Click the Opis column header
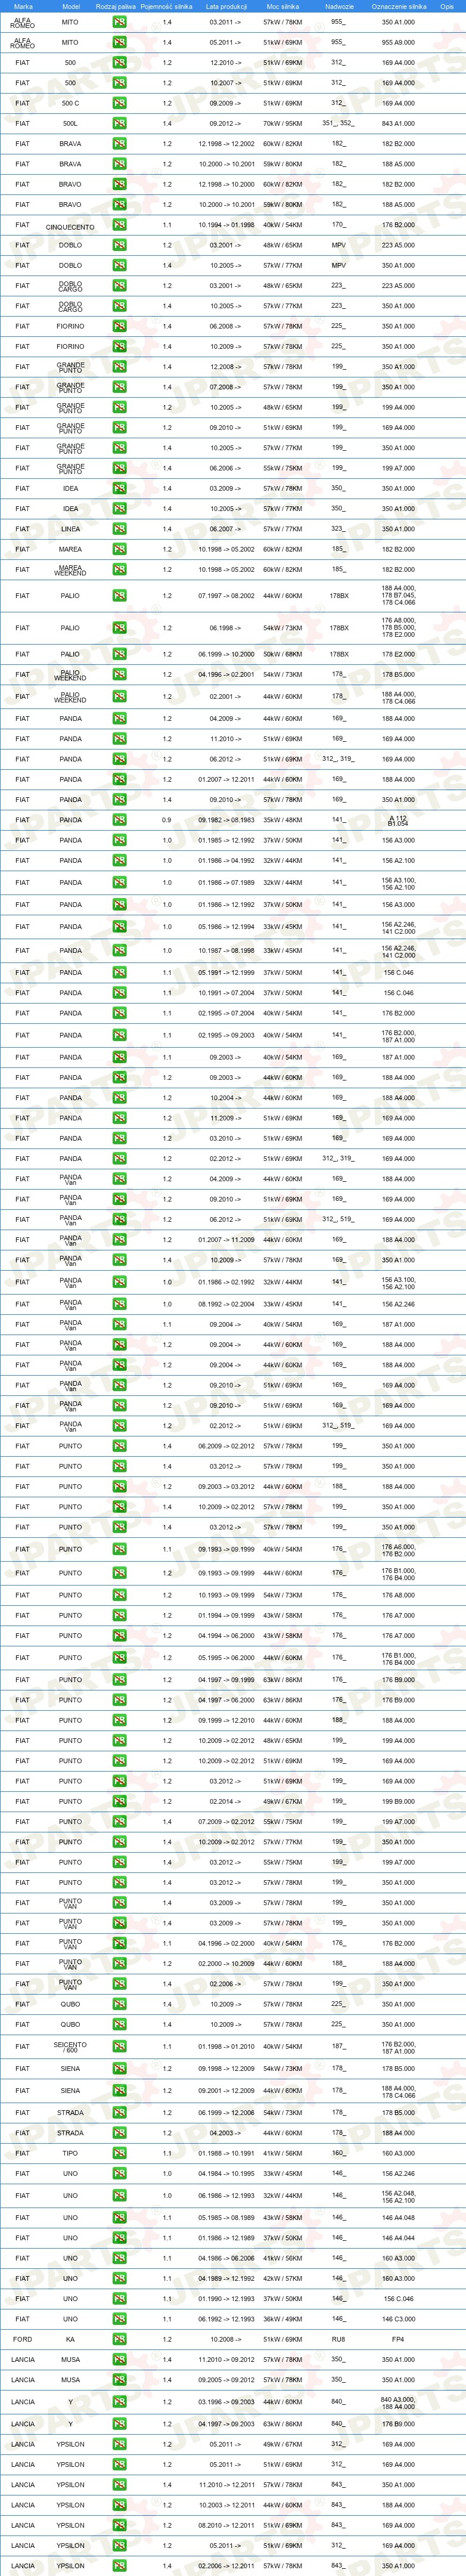Screen dimensions: 466x2576 coord(447,6)
